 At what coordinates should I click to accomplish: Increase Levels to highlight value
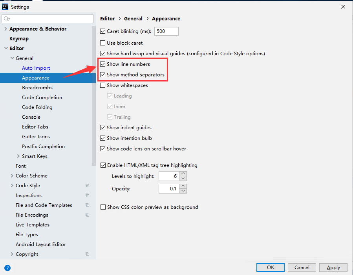(183, 174)
